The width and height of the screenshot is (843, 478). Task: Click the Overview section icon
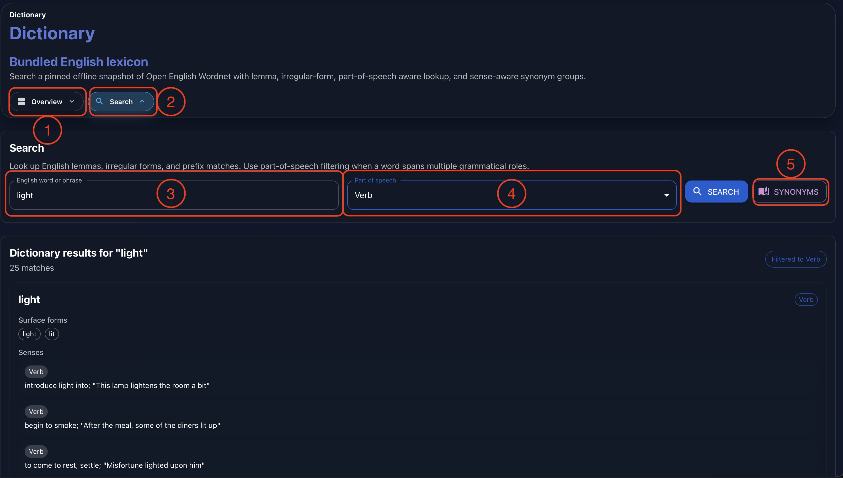tap(22, 102)
